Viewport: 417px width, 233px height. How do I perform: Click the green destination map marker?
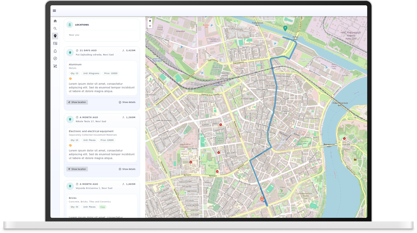[285, 28]
